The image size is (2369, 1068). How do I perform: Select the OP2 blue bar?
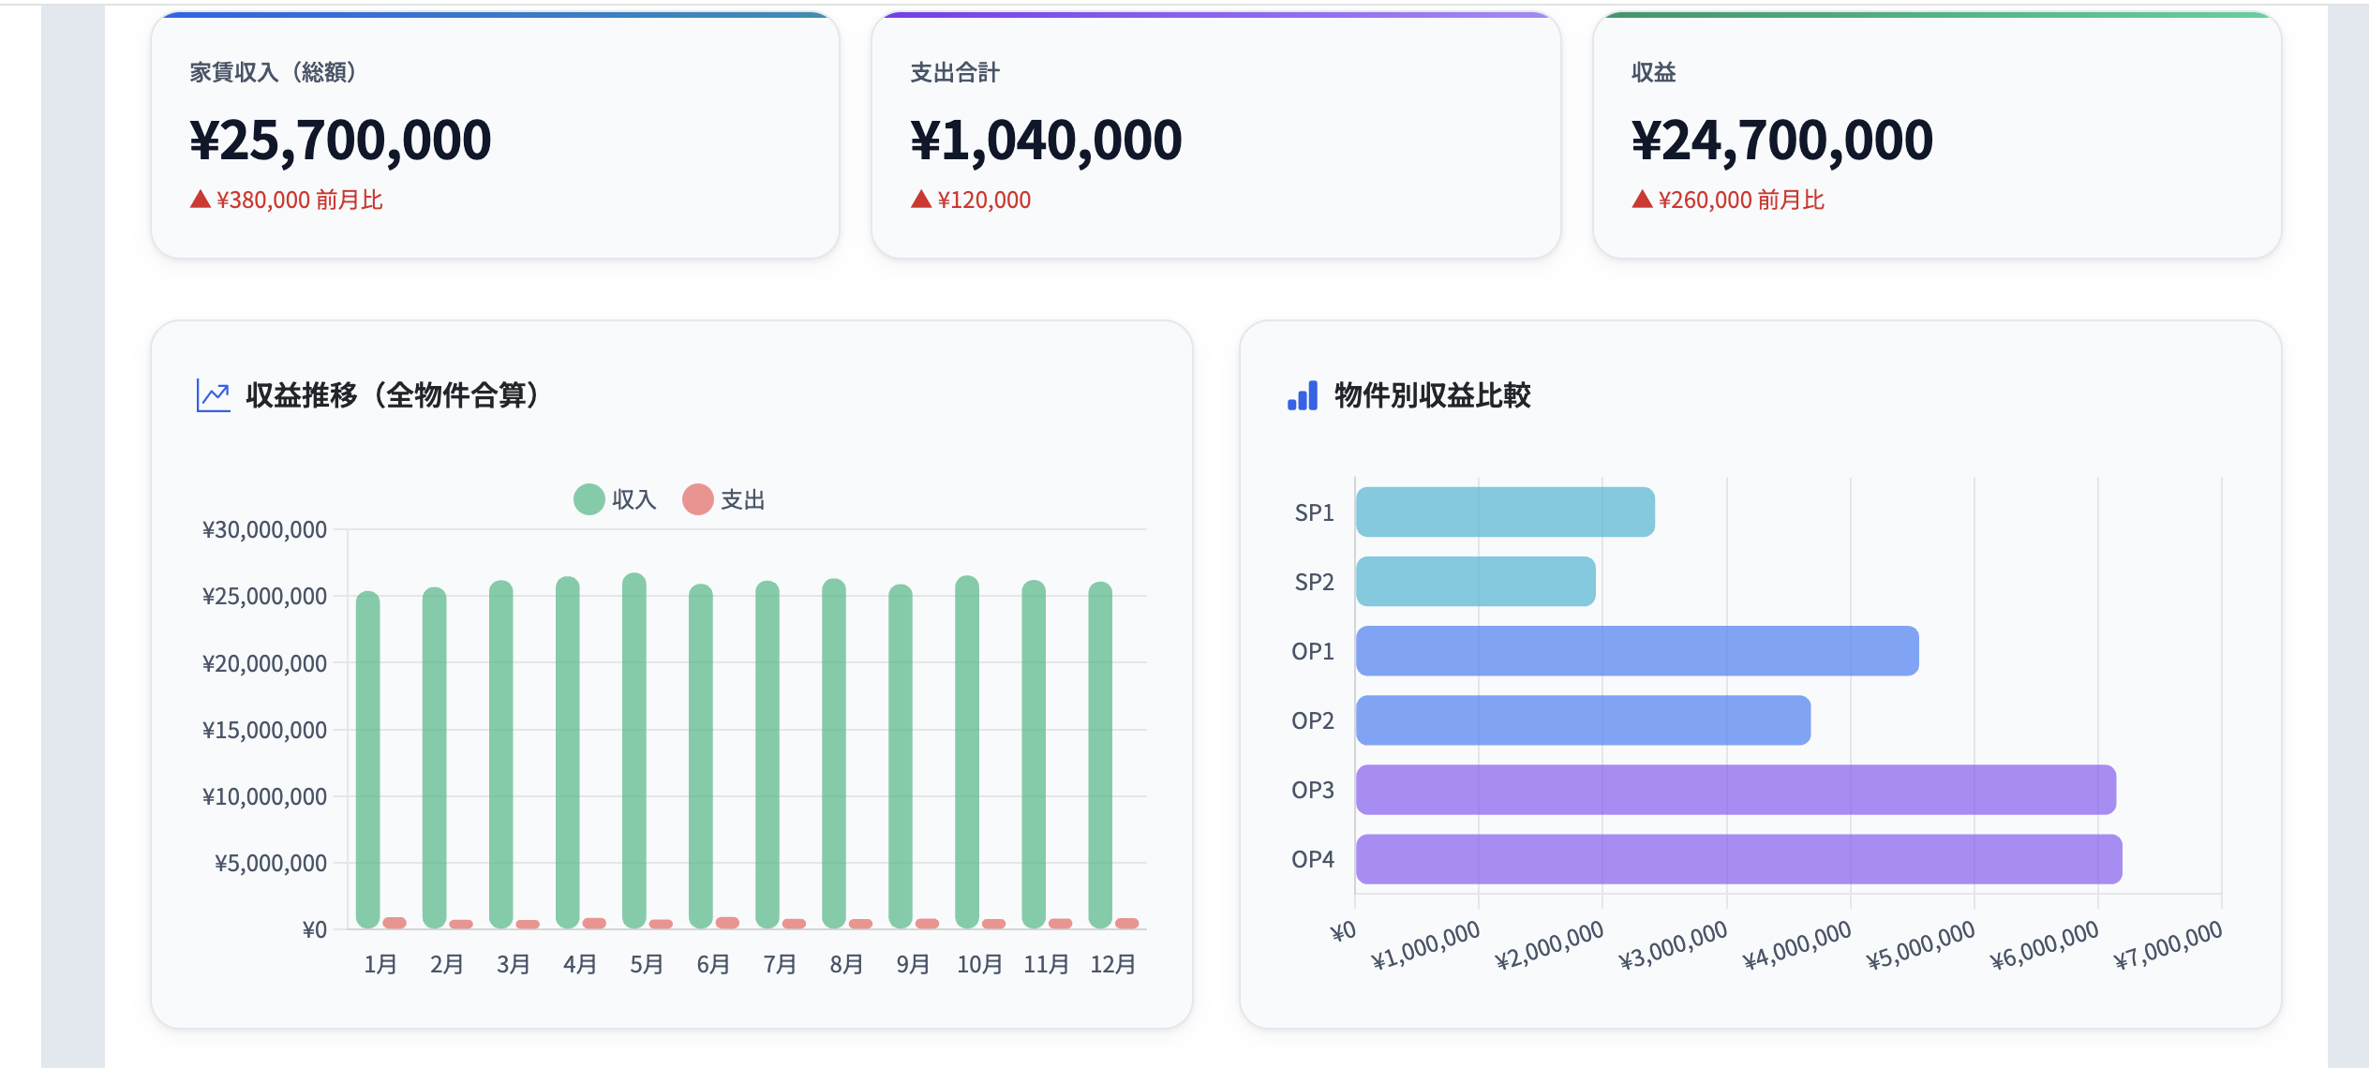[1583, 720]
